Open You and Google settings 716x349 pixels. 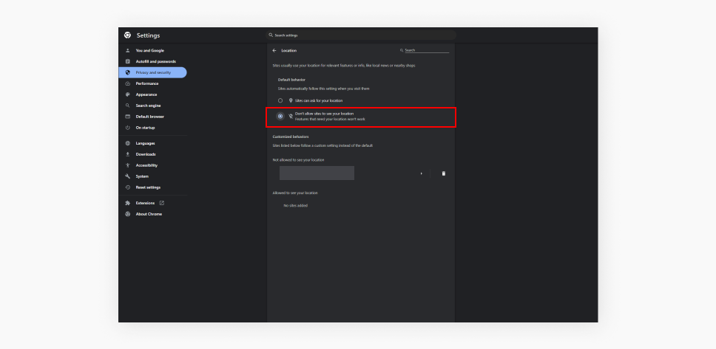(x=153, y=51)
